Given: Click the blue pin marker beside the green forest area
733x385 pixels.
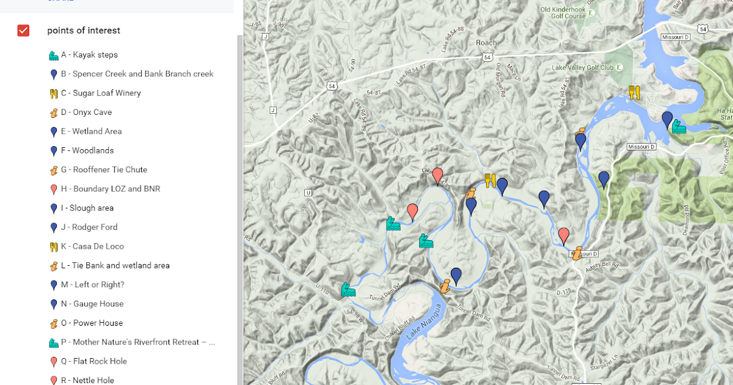Looking at the screenshot, I should [604, 179].
